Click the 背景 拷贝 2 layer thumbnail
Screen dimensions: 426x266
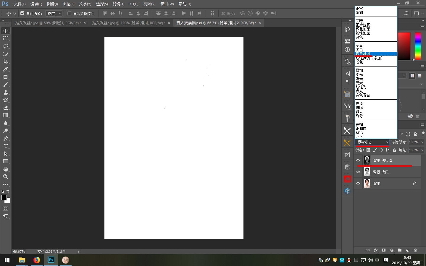coord(367,160)
